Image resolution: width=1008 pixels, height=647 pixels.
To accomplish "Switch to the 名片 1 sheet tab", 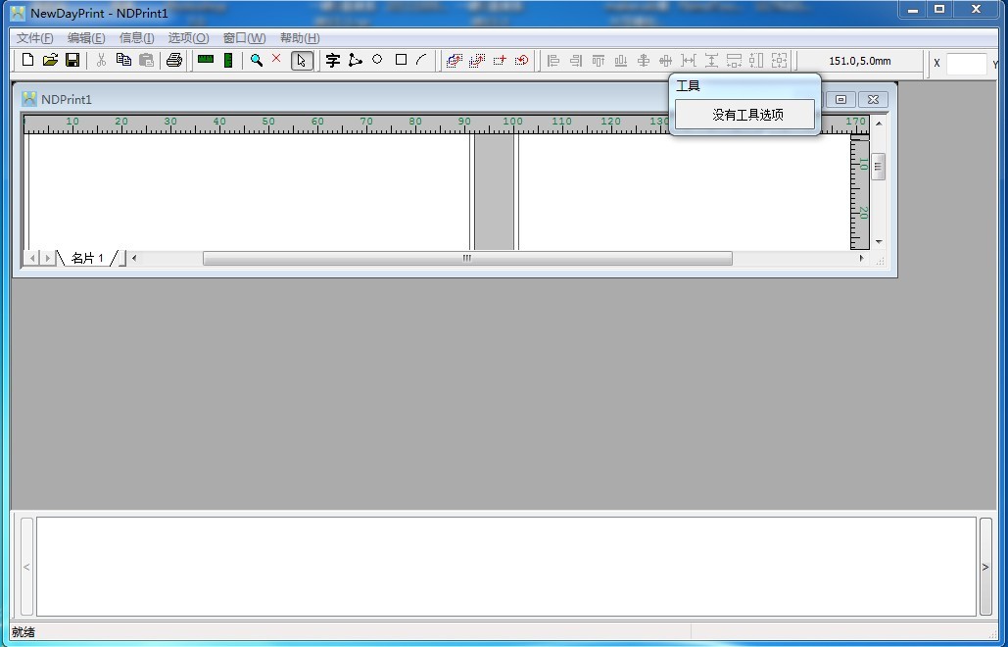I will tap(87, 259).
